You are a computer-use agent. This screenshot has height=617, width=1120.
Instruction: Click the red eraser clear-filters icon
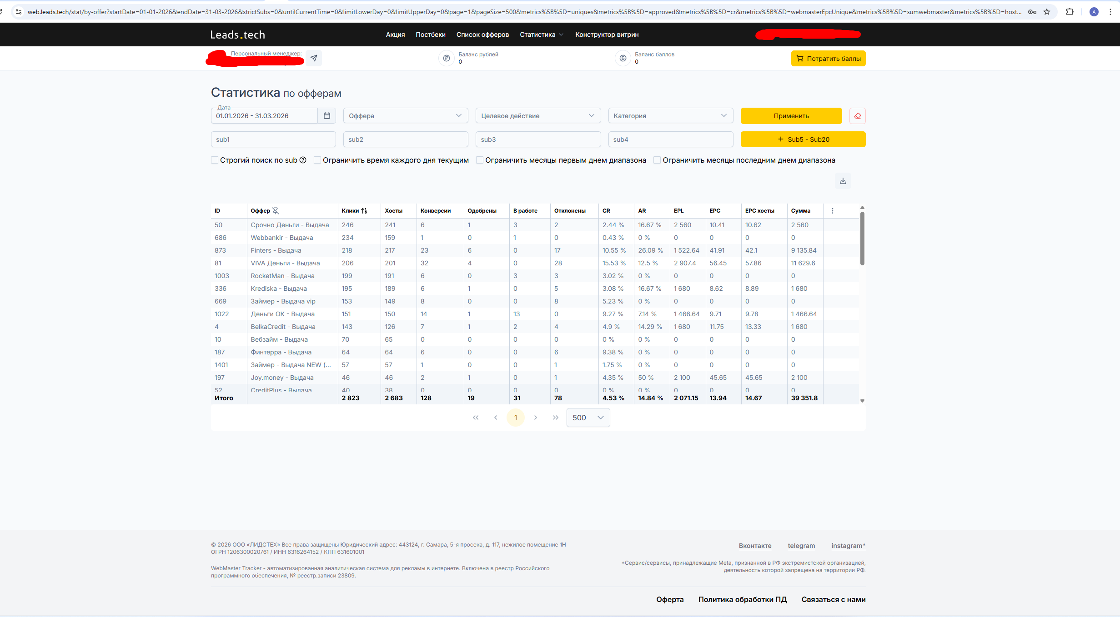(x=857, y=116)
